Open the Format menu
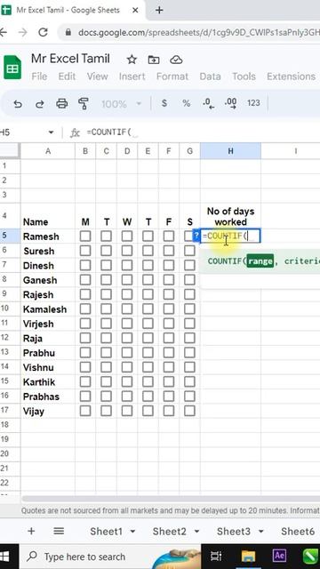The image size is (320, 569). pyautogui.click(x=172, y=76)
